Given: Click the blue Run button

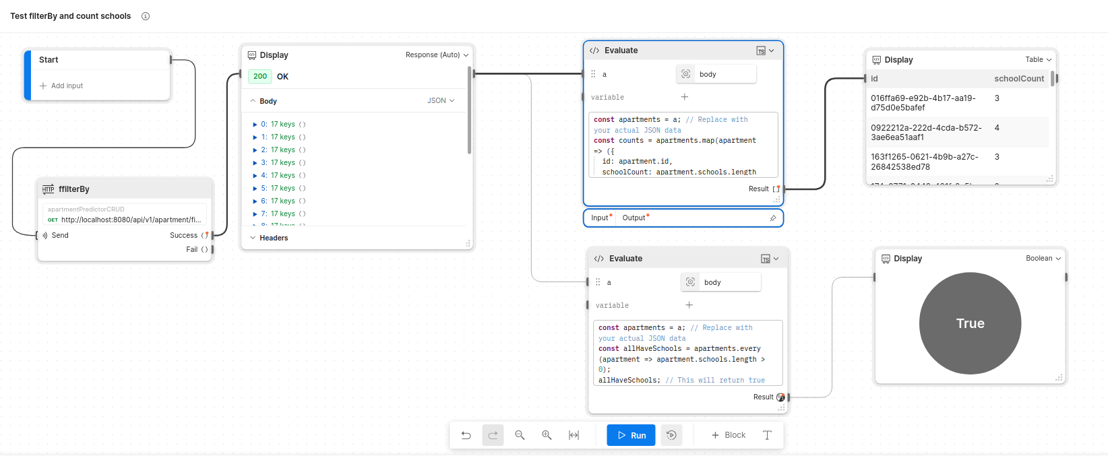Looking at the screenshot, I should [x=631, y=435].
